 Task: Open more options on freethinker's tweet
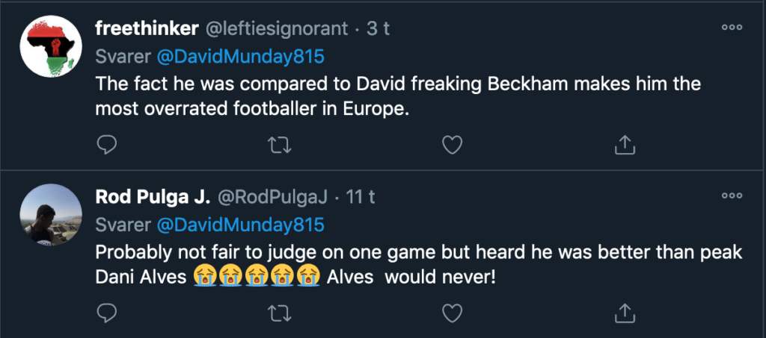[x=730, y=28]
